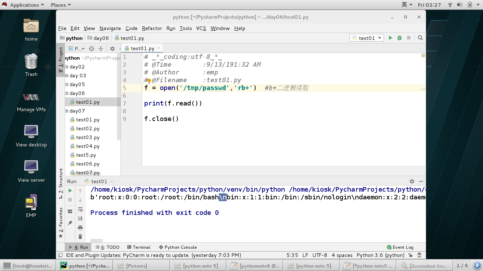Open the Refactor menu

click(x=152, y=28)
